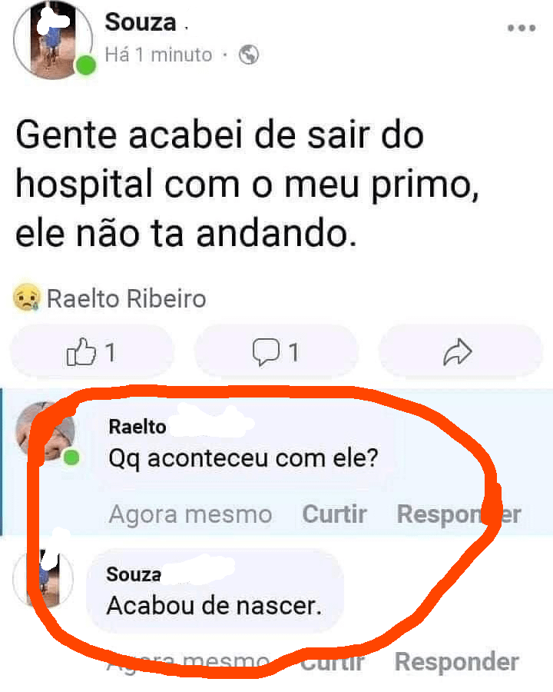Open the three-dot post options menu
553x692 pixels.
[522, 28]
